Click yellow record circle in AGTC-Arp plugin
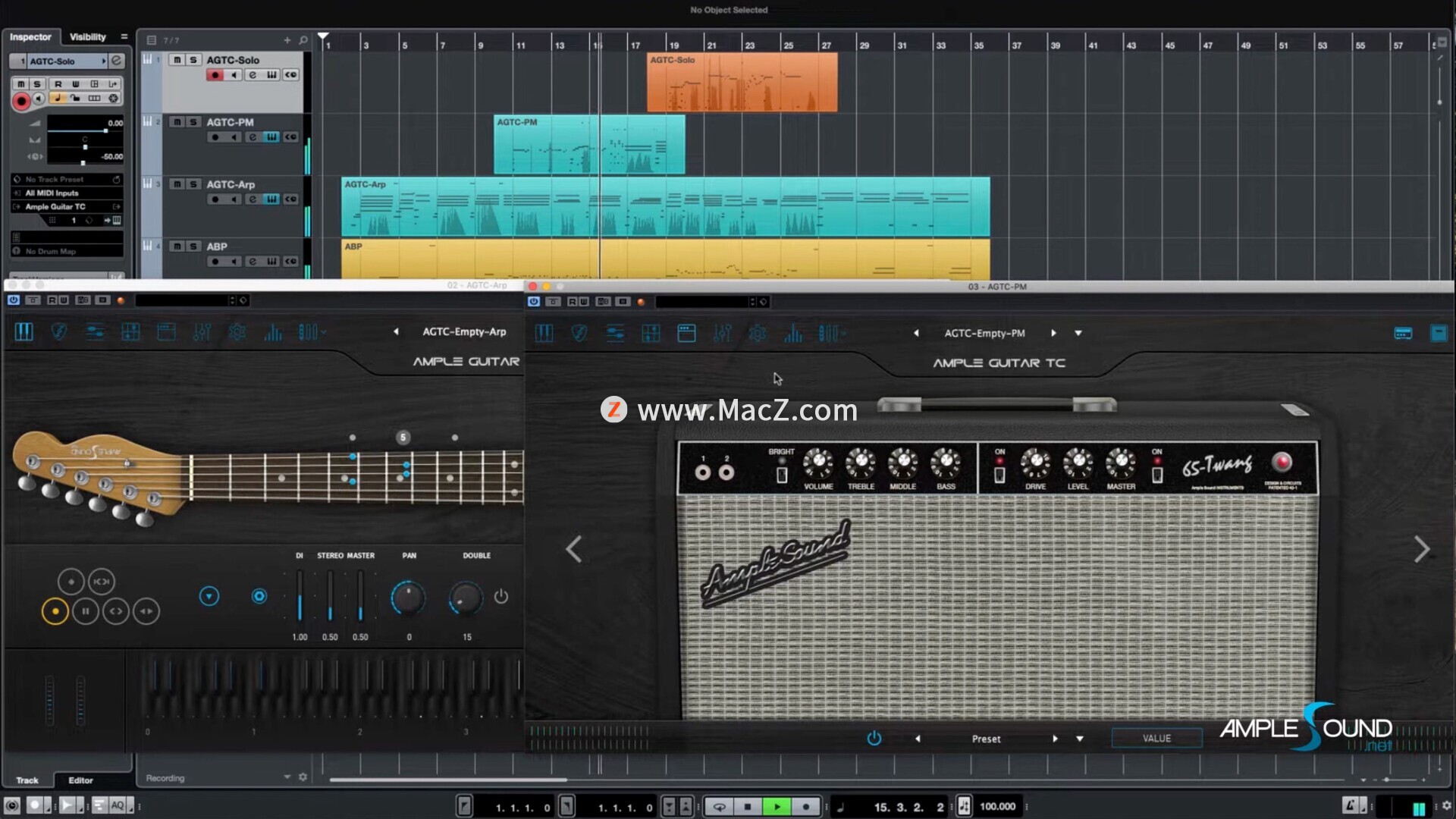Image resolution: width=1456 pixels, height=819 pixels. pyautogui.click(x=55, y=611)
